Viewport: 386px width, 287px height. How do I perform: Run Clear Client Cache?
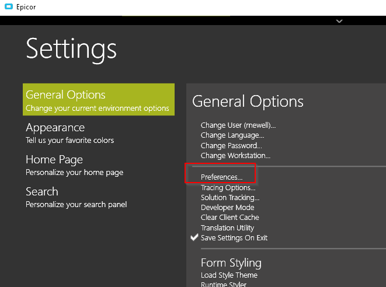click(229, 218)
